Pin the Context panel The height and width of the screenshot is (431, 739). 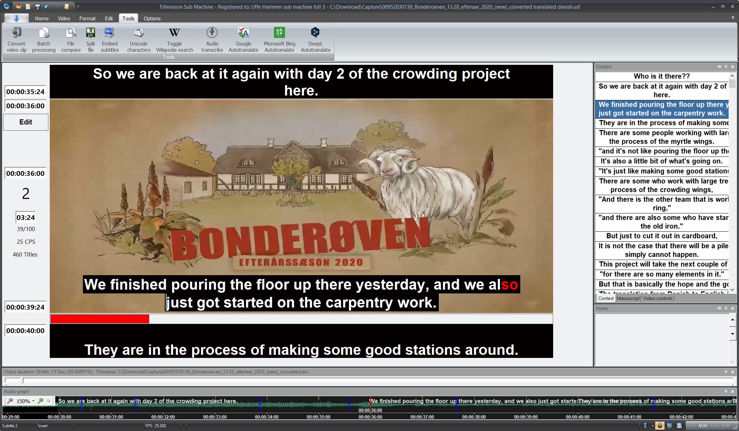coord(726,67)
